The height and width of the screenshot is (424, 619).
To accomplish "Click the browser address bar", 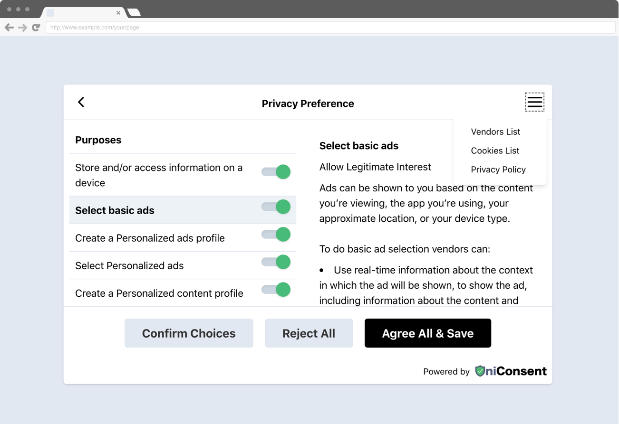I will [330, 28].
